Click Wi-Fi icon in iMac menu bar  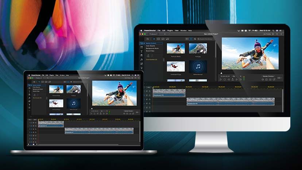[x=249, y=31]
